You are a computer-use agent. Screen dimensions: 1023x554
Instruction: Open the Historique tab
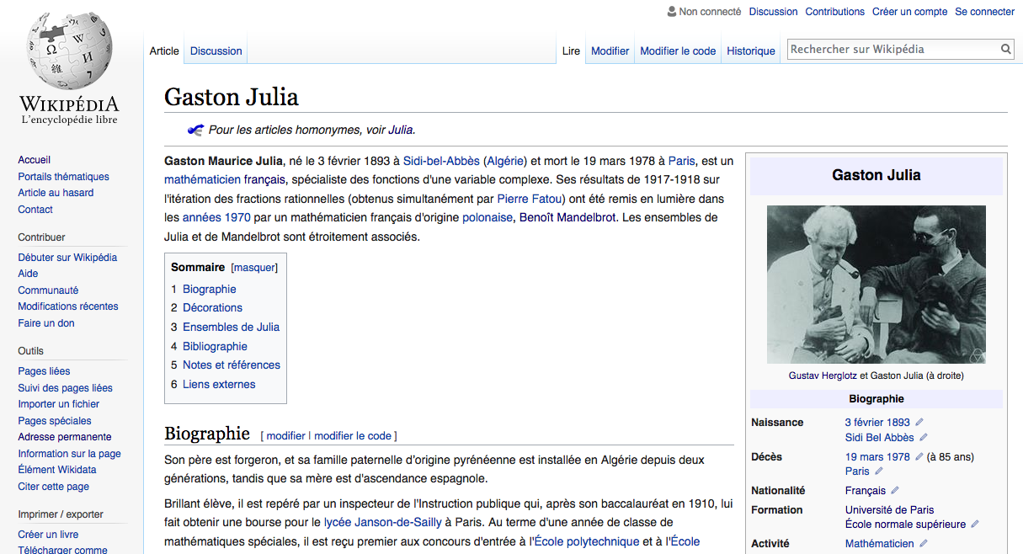pos(751,51)
